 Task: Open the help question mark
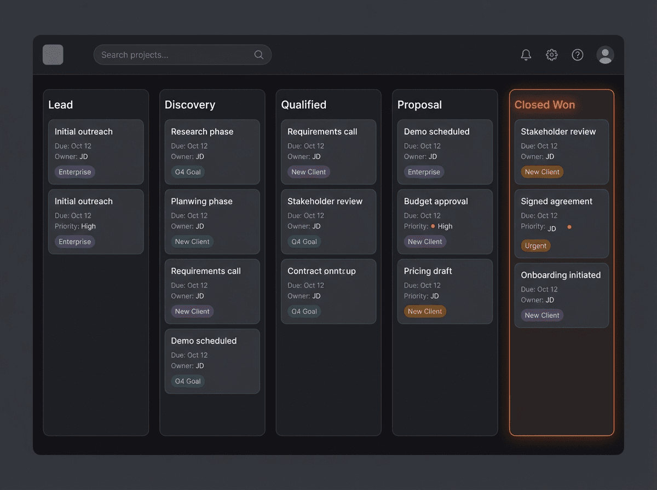point(577,55)
